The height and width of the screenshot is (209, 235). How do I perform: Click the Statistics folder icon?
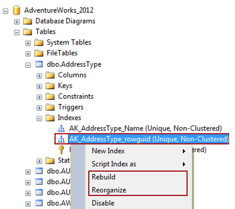pos(50,161)
